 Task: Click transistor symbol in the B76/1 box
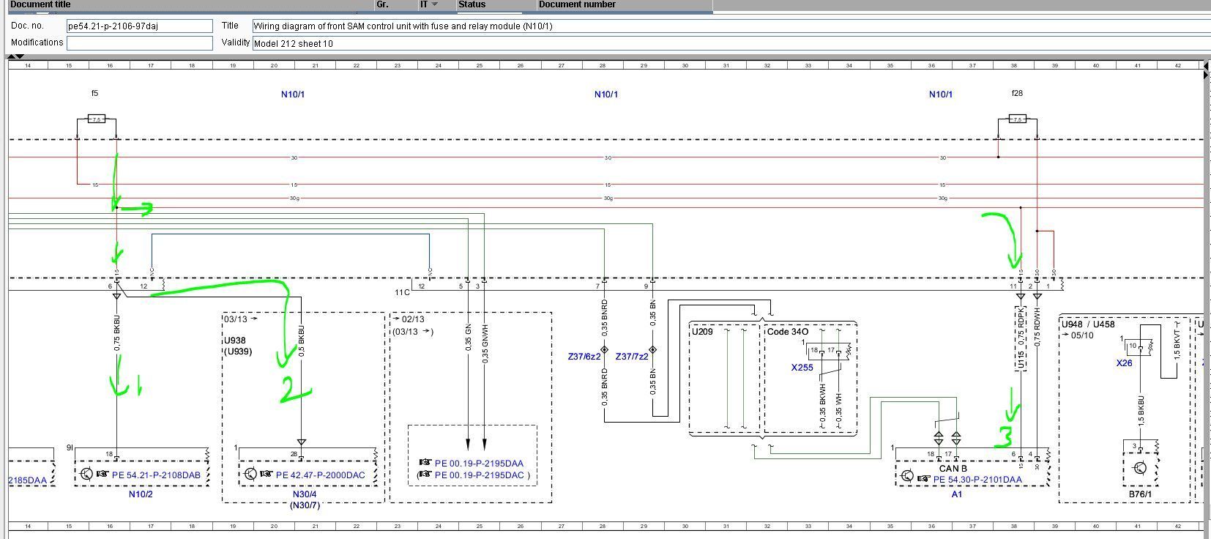coord(1140,468)
